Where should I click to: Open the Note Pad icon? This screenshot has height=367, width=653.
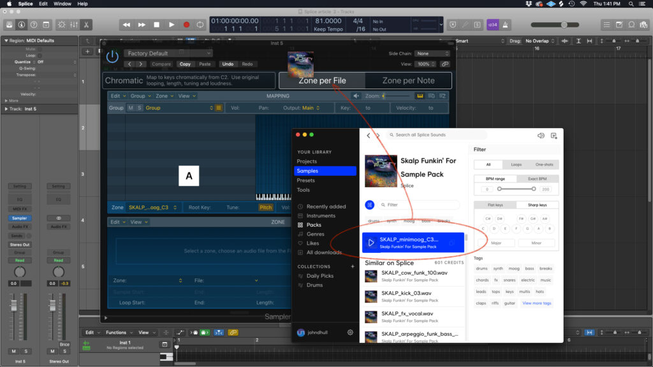pos(619,25)
